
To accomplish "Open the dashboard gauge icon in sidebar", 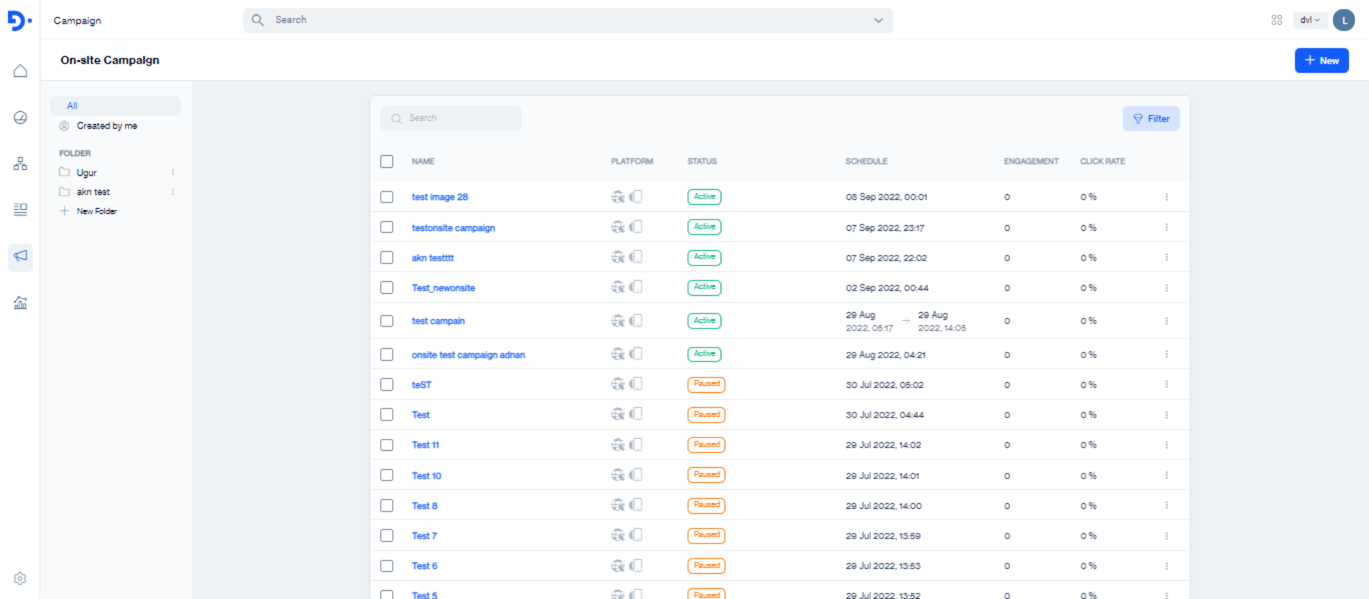I will [20, 118].
